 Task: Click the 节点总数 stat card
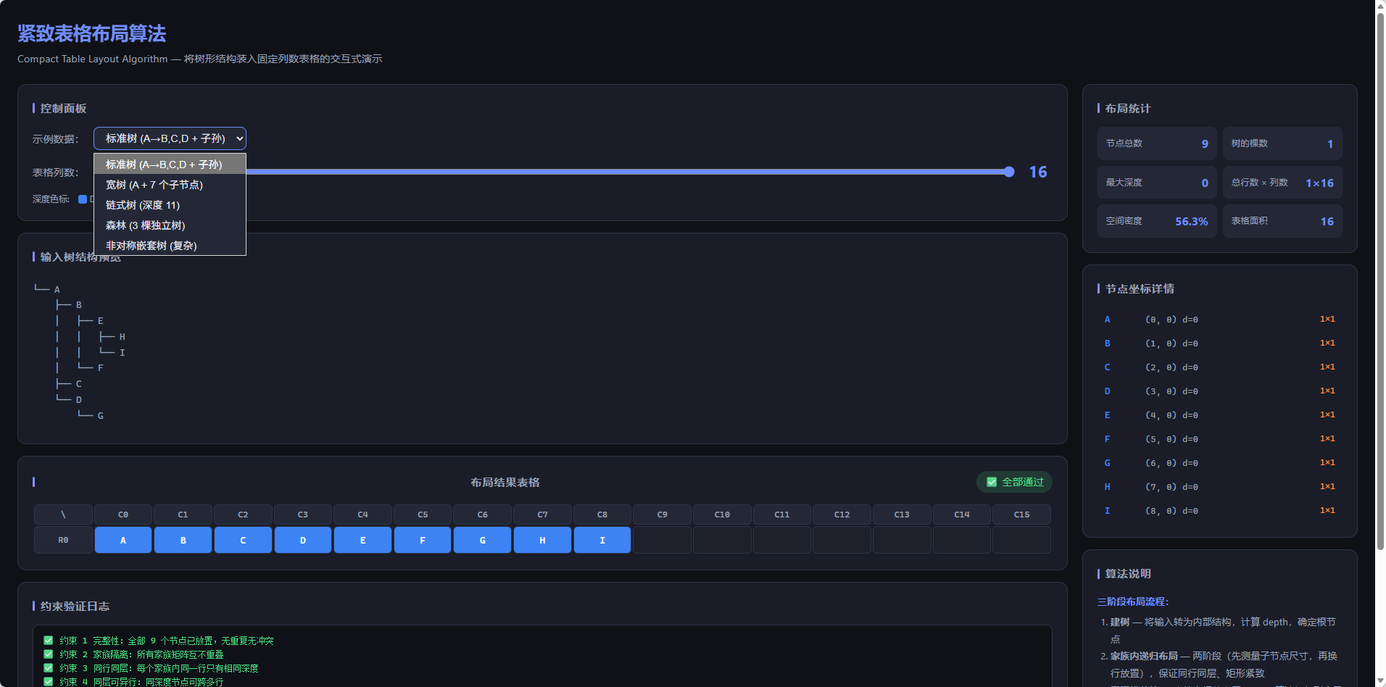point(1157,143)
